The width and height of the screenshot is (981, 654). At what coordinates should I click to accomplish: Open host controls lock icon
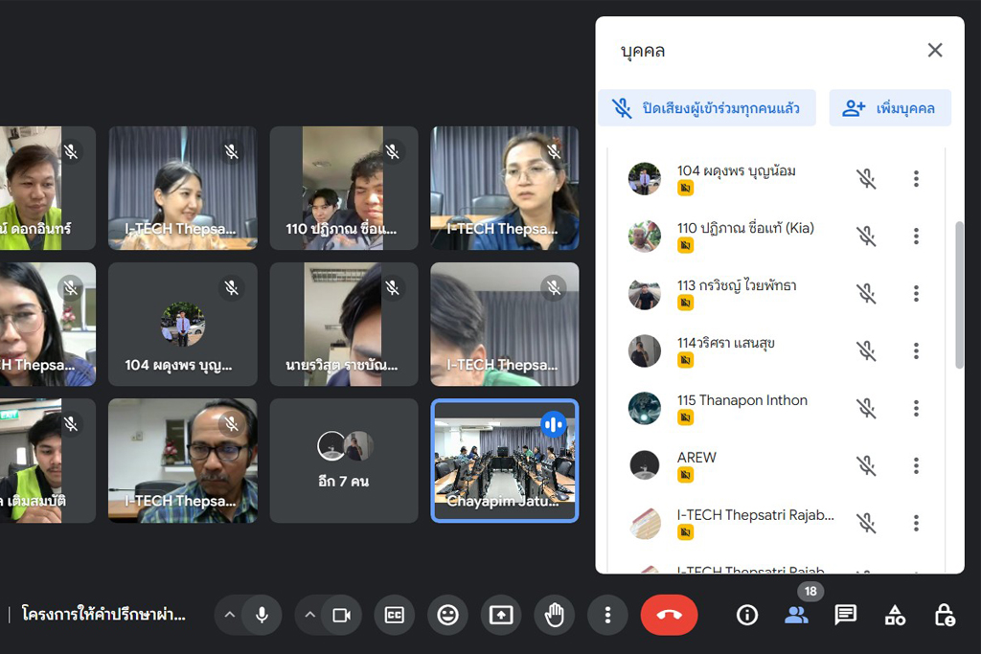(944, 616)
